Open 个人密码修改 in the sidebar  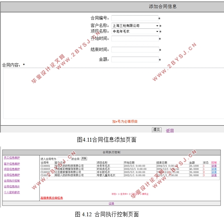point(12,193)
